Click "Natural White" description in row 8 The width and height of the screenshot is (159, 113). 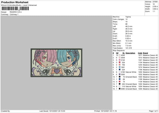[x=131, y=72]
